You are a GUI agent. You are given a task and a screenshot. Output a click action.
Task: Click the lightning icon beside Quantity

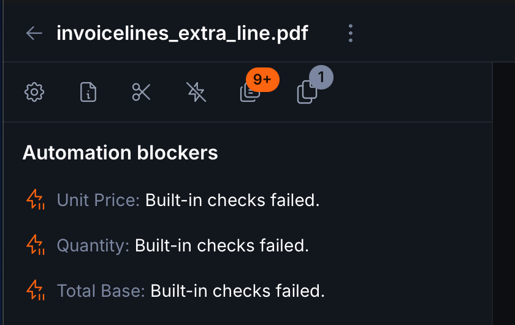click(36, 245)
